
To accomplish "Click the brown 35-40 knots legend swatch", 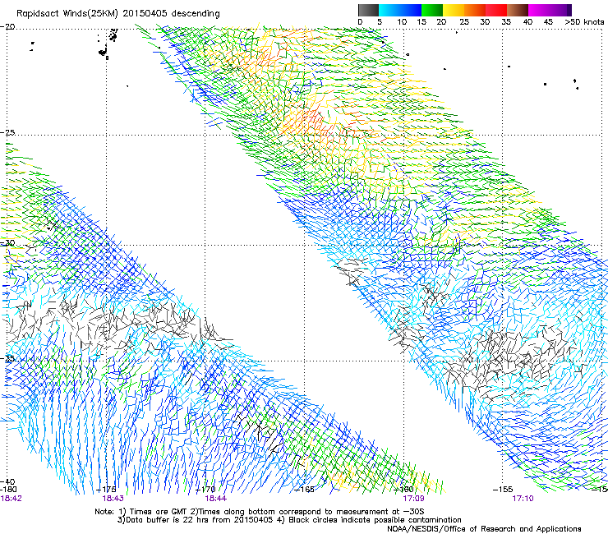I will 518,10.
